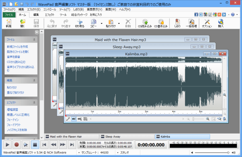Open a file with the 開く icon
242x157 pixels.
click(x=23, y=23)
